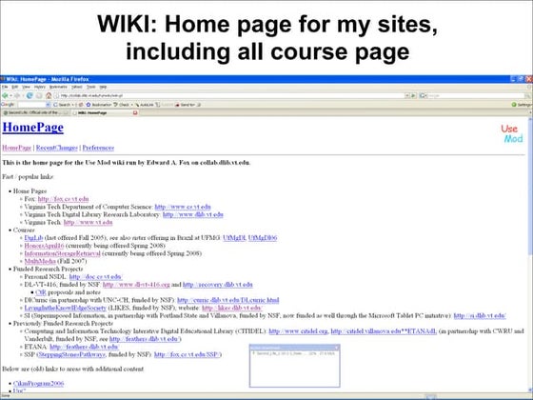Open the www.dlib.vt.edu link
The width and height of the screenshot is (533, 400).
[193, 214]
